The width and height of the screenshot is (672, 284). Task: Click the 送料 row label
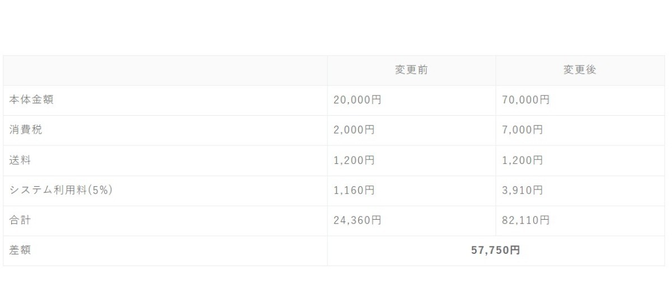click(20, 160)
